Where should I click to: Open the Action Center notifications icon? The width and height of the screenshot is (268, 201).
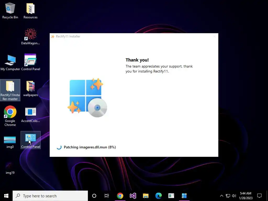click(x=259, y=196)
